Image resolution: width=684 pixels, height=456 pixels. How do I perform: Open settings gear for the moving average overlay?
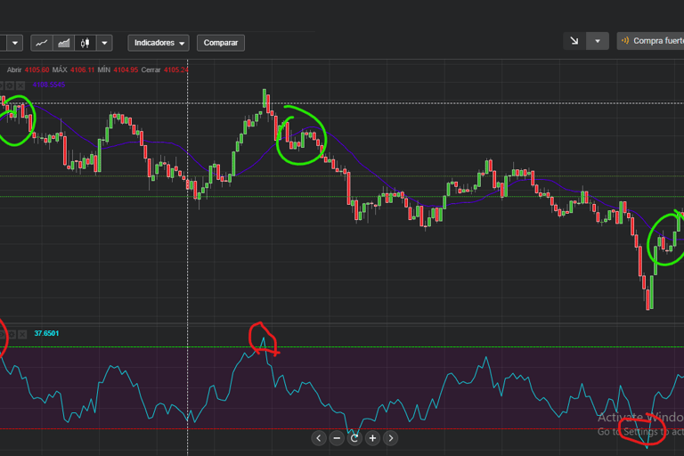pos(10,85)
